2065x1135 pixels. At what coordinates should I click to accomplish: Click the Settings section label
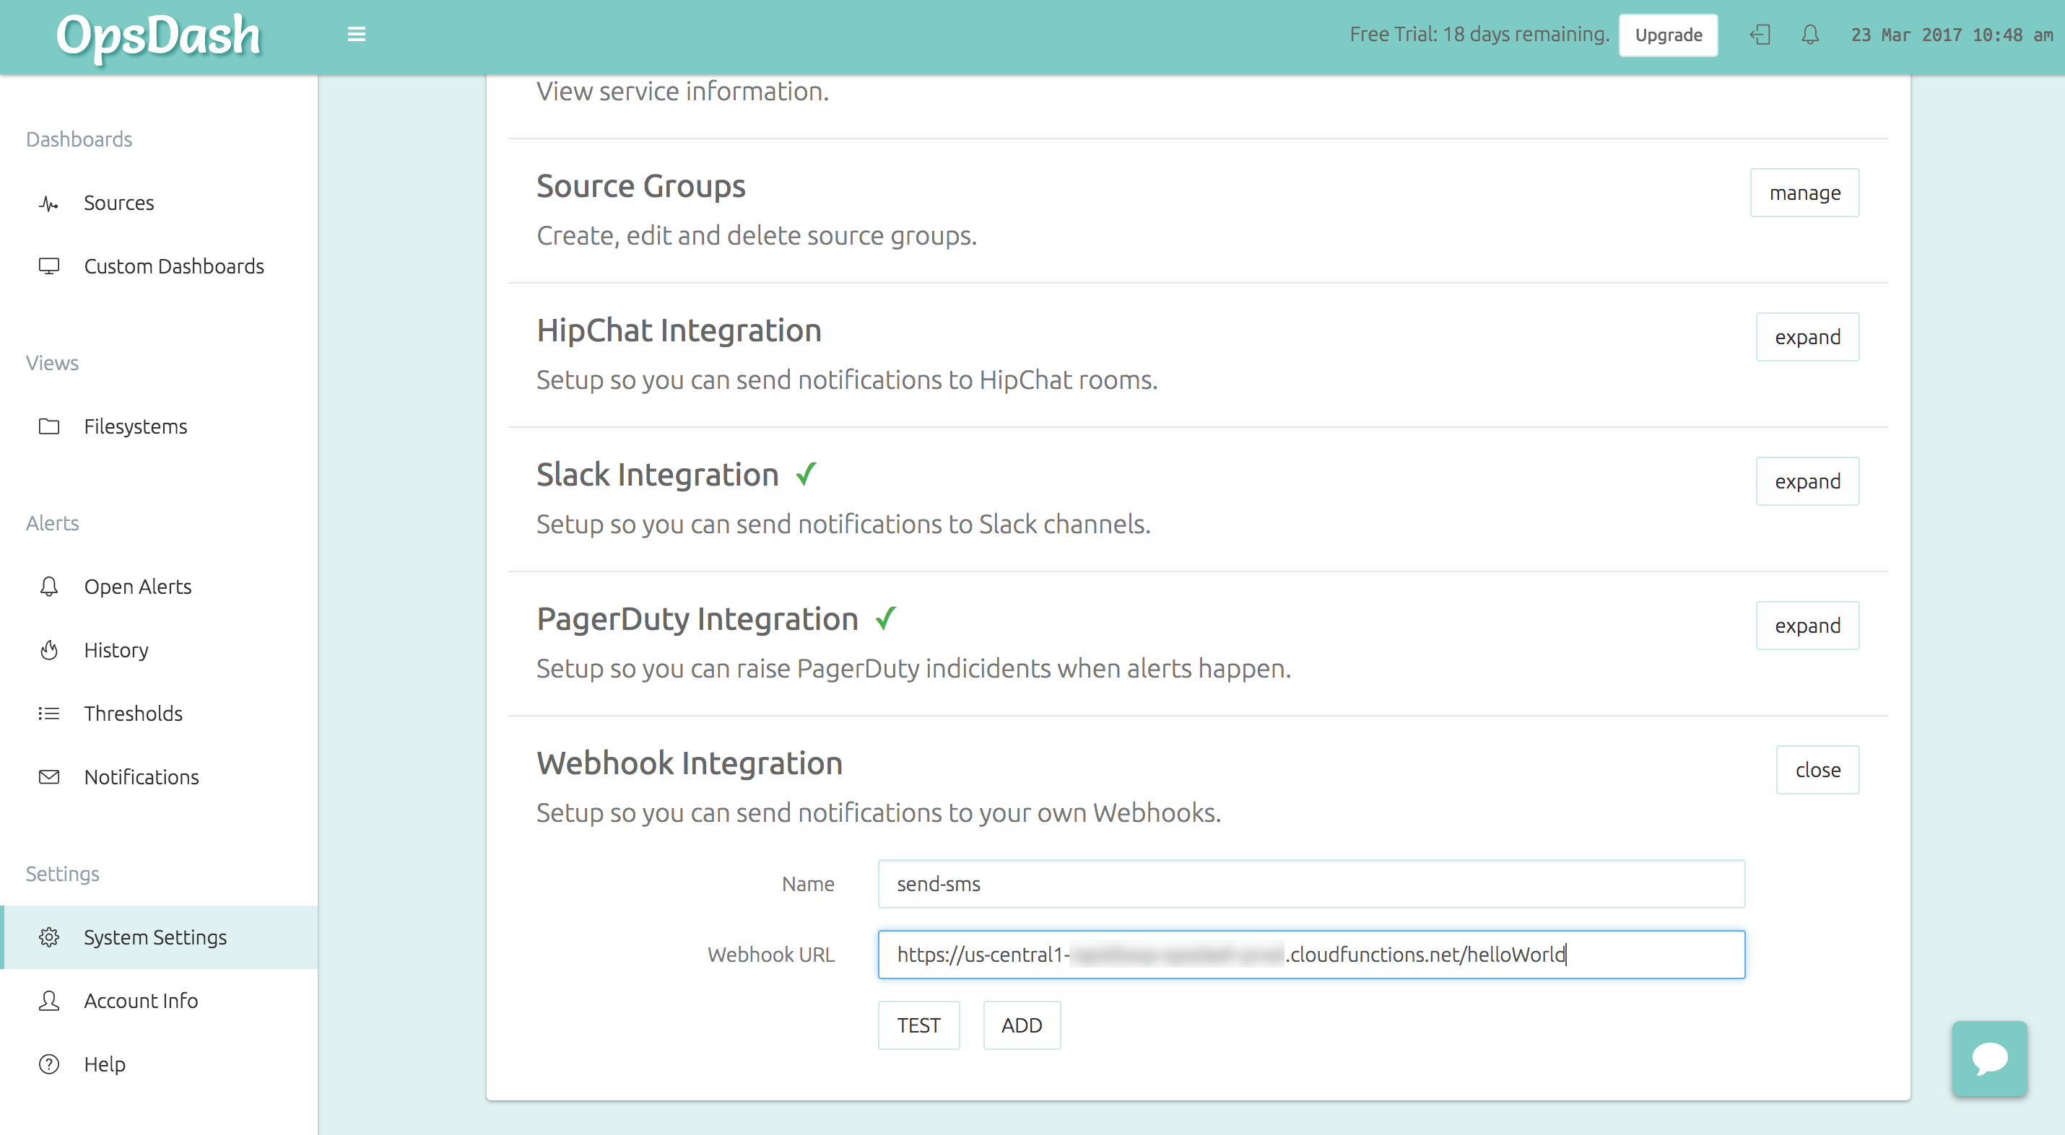coord(63,873)
